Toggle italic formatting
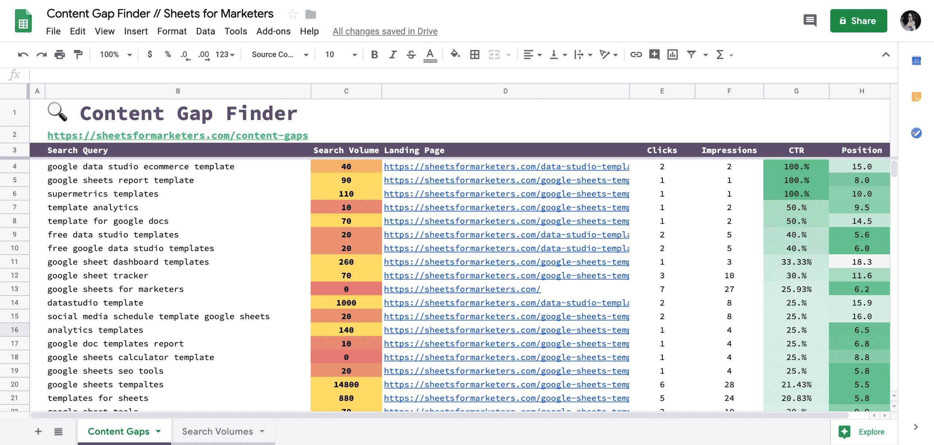This screenshot has height=445, width=934. (x=393, y=55)
